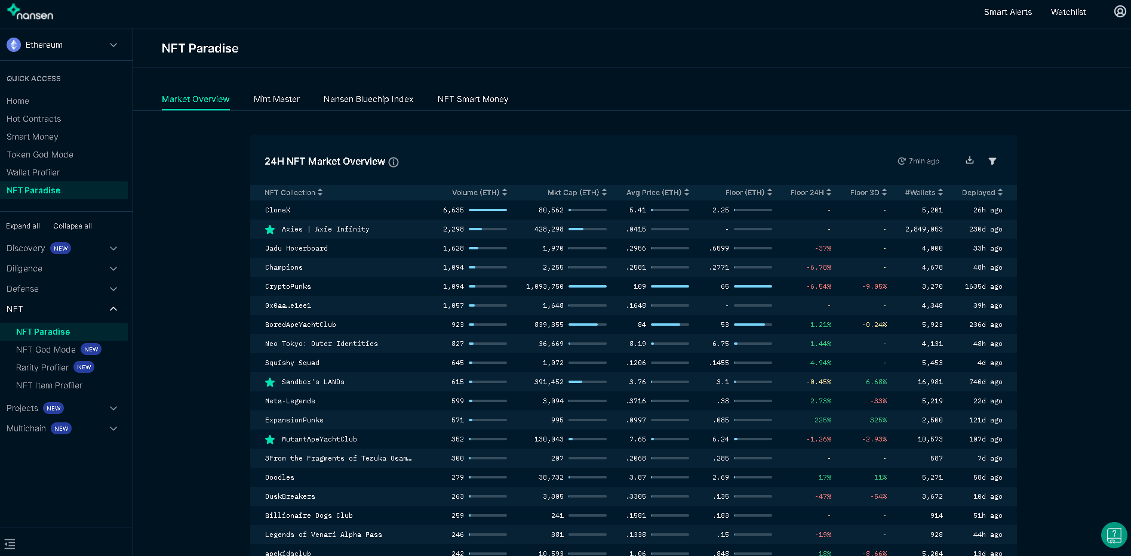The width and height of the screenshot is (1131, 556).
Task: Toggle star on MutantApeYachtClub
Action: [270, 439]
